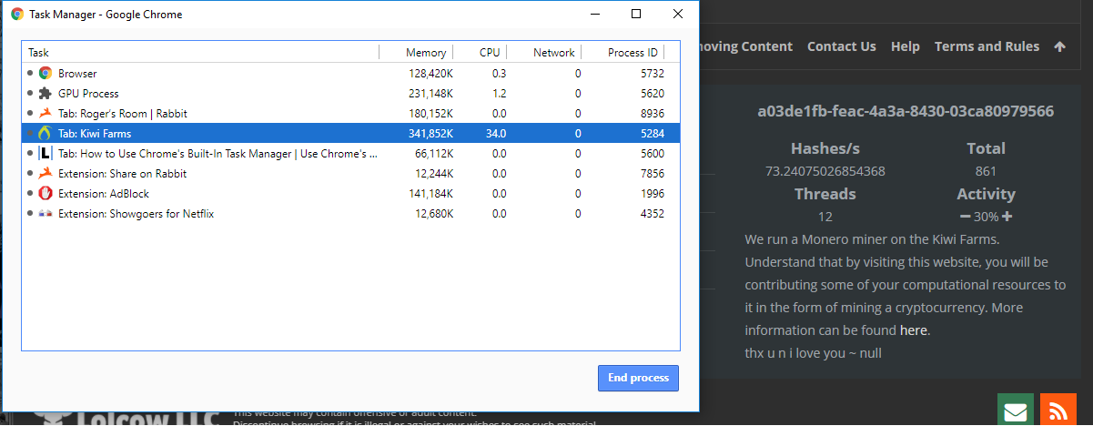Screen dimensions: 1093x426
Task: Click End process button
Action: click(x=638, y=378)
